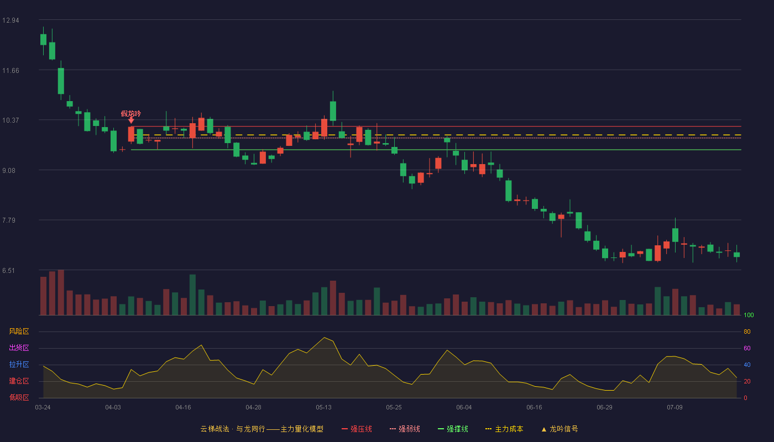Image resolution: width=774 pixels, height=442 pixels.
Task: Toggle the 强弱线 legend item
Action: pyautogui.click(x=405, y=429)
